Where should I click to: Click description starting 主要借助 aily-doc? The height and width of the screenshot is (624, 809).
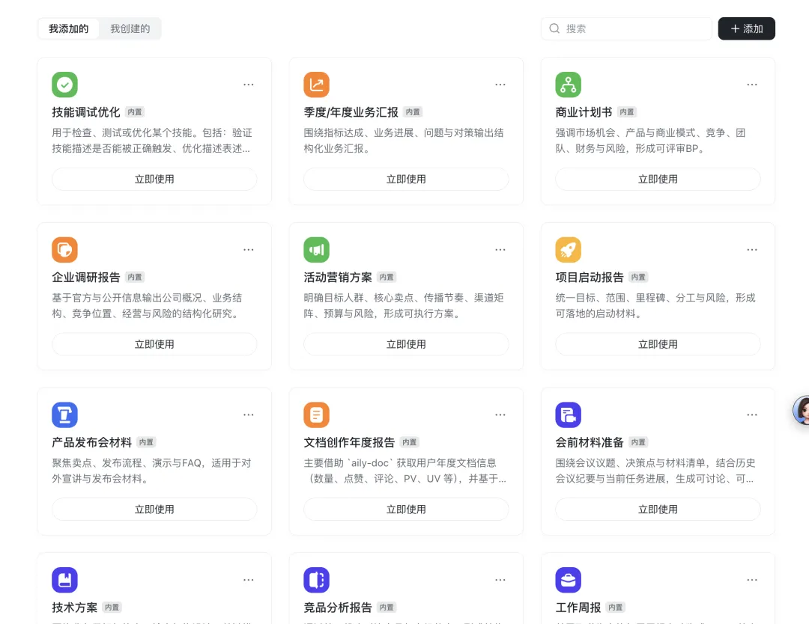tap(405, 471)
